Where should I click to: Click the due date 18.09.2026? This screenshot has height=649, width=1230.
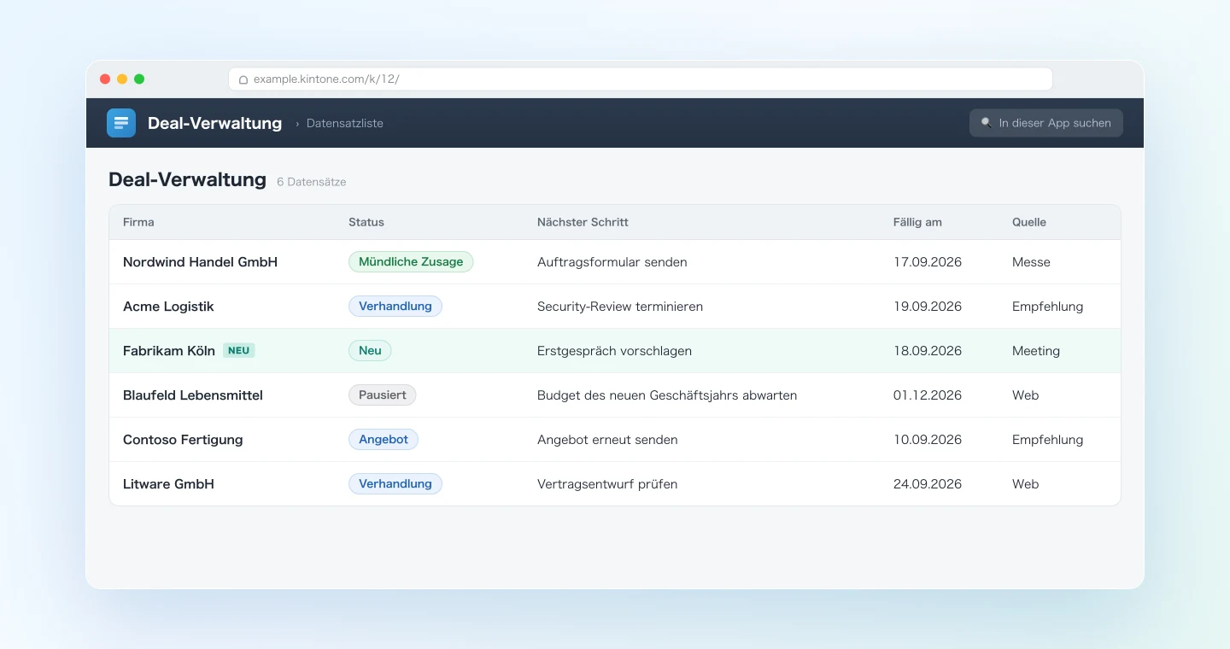[928, 351]
